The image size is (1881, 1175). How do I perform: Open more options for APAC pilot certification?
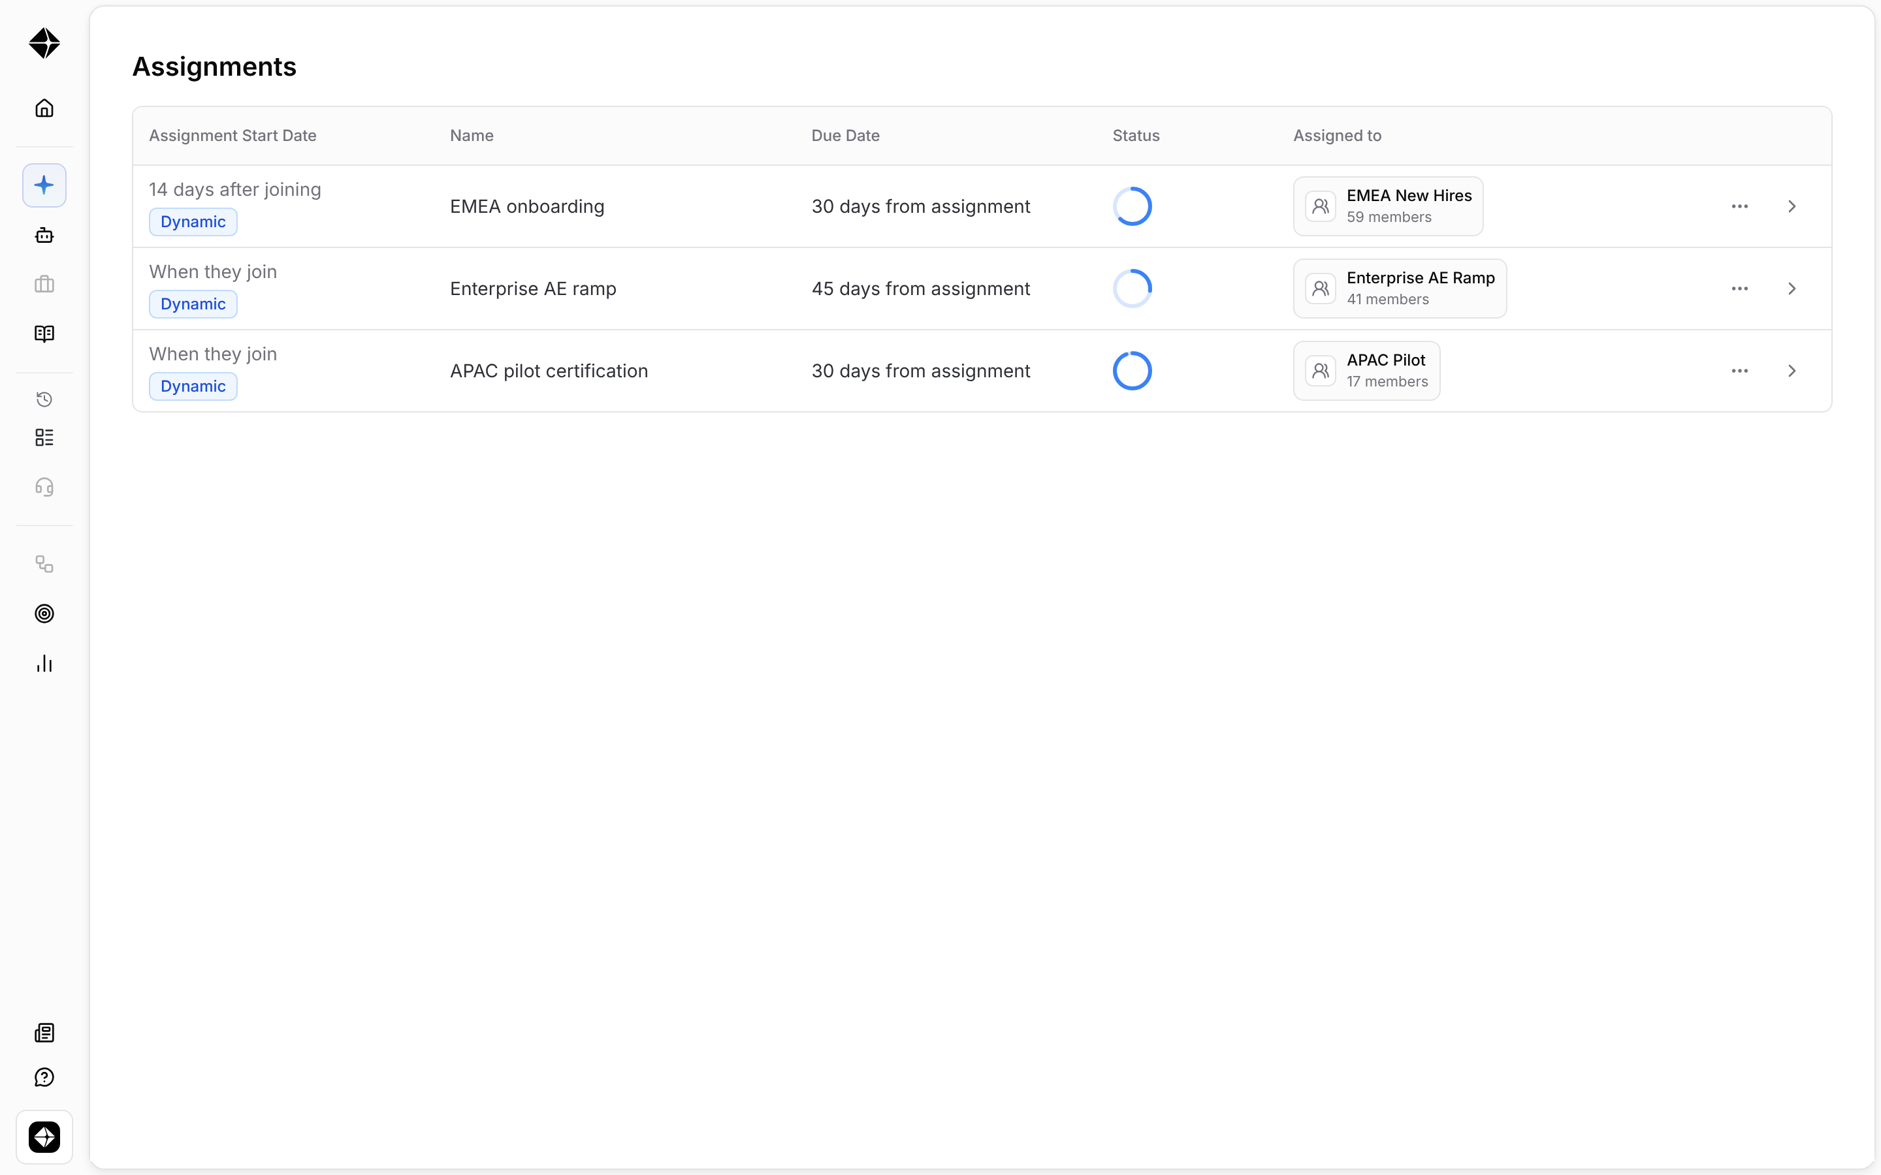point(1739,371)
